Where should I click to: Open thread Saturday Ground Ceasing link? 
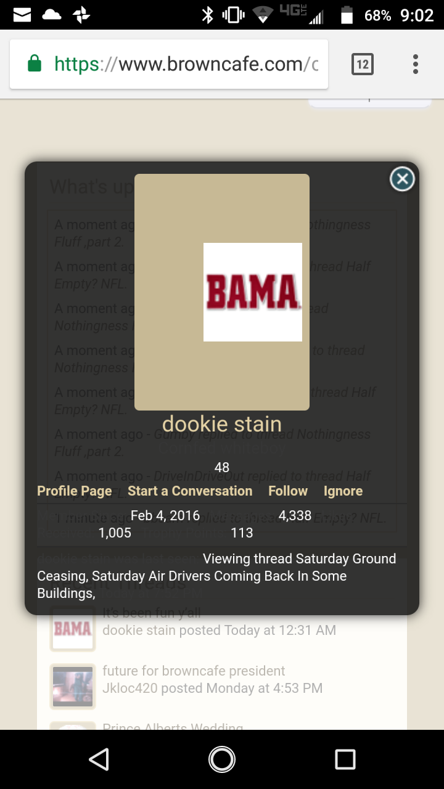tap(216, 576)
